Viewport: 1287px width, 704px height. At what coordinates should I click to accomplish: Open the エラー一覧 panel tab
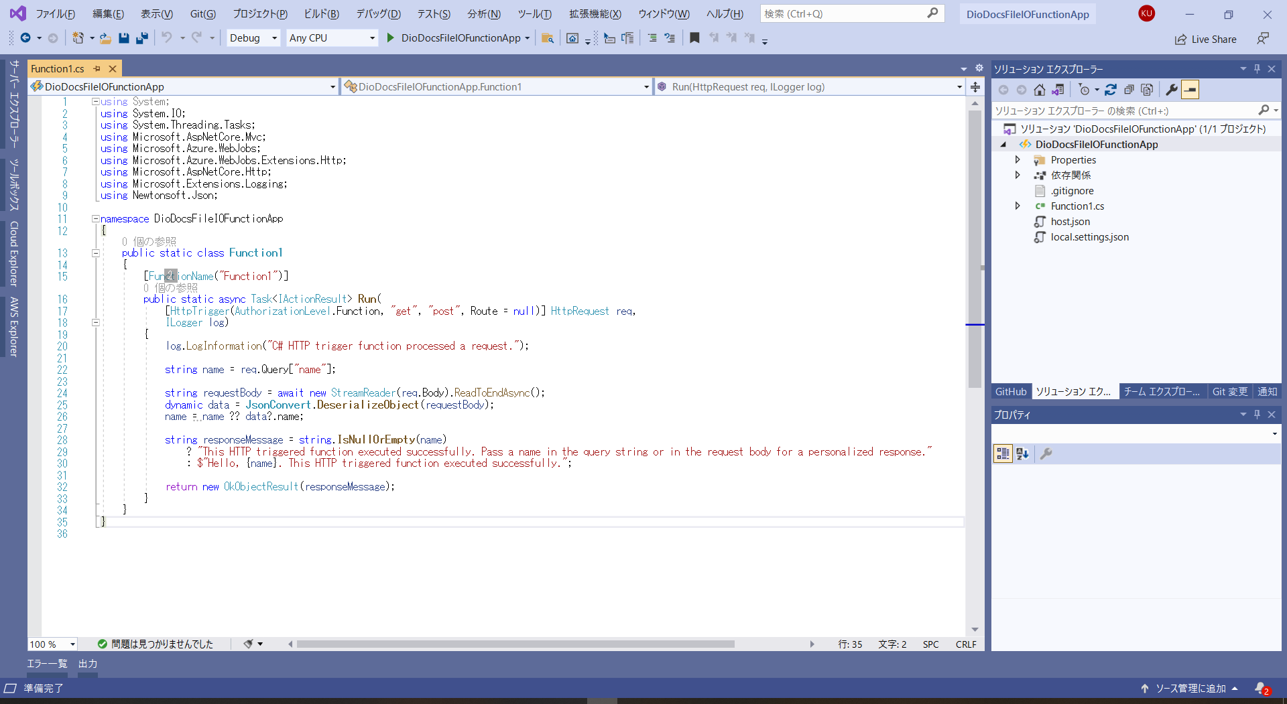(47, 664)
